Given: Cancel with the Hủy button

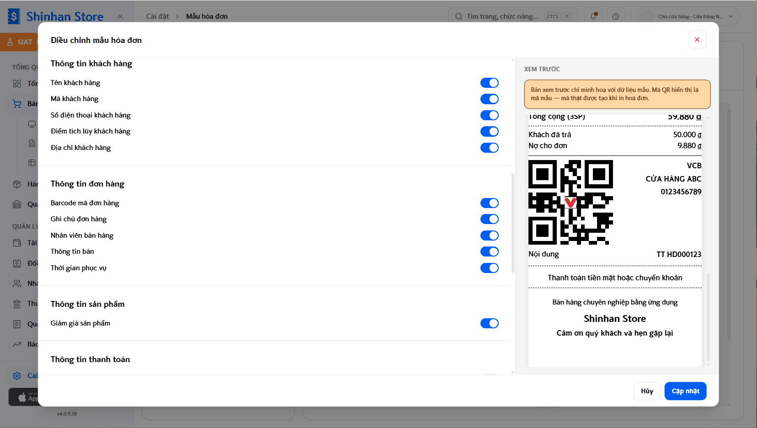Looking at the screenshot, I should pyautogui.click(x=647, y=391).
